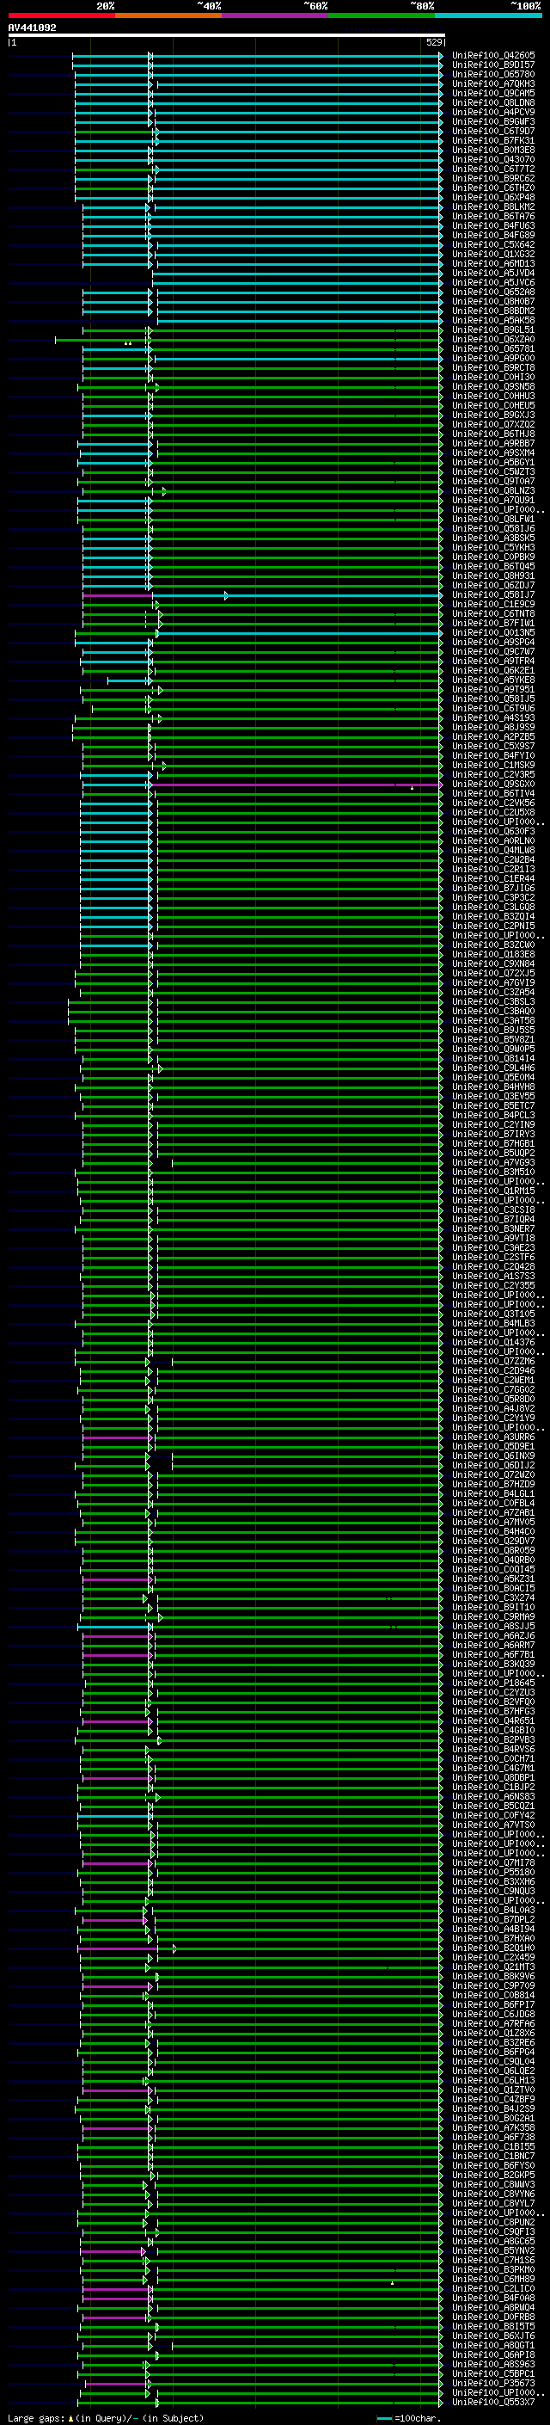Screen dimensions: 550x2425
Task: Select hit label UniRef100_B7FK31
Action: (x=493, y=140)
